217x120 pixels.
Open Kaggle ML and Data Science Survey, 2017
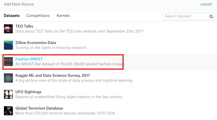53,75
